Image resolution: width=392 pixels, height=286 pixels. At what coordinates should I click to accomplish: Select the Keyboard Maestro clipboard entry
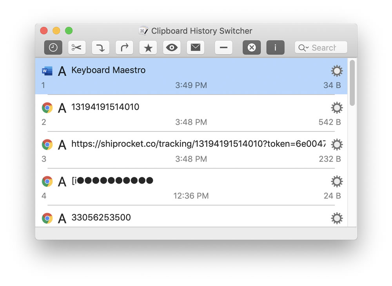point(191,77)
